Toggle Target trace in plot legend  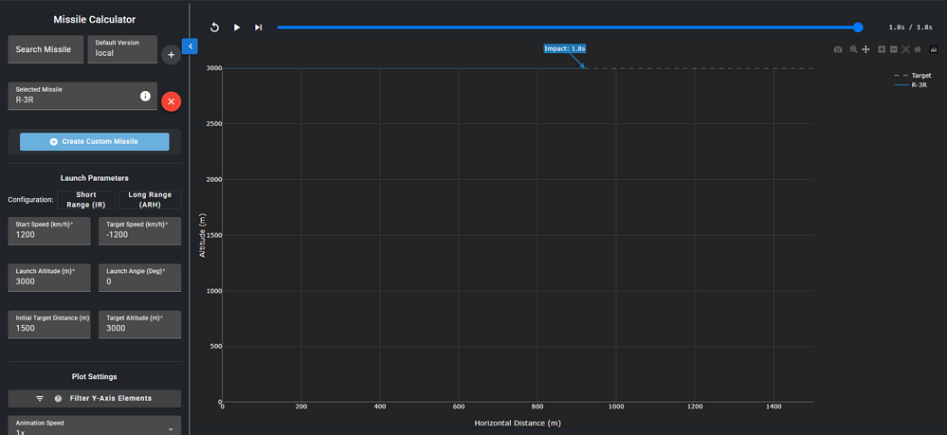pyautogui.click(x=914, y=75)
